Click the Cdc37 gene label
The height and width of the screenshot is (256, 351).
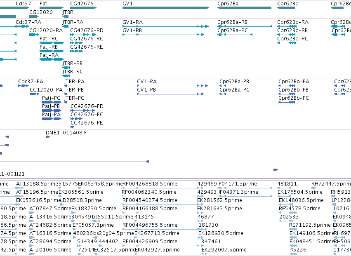pos(23,4)
